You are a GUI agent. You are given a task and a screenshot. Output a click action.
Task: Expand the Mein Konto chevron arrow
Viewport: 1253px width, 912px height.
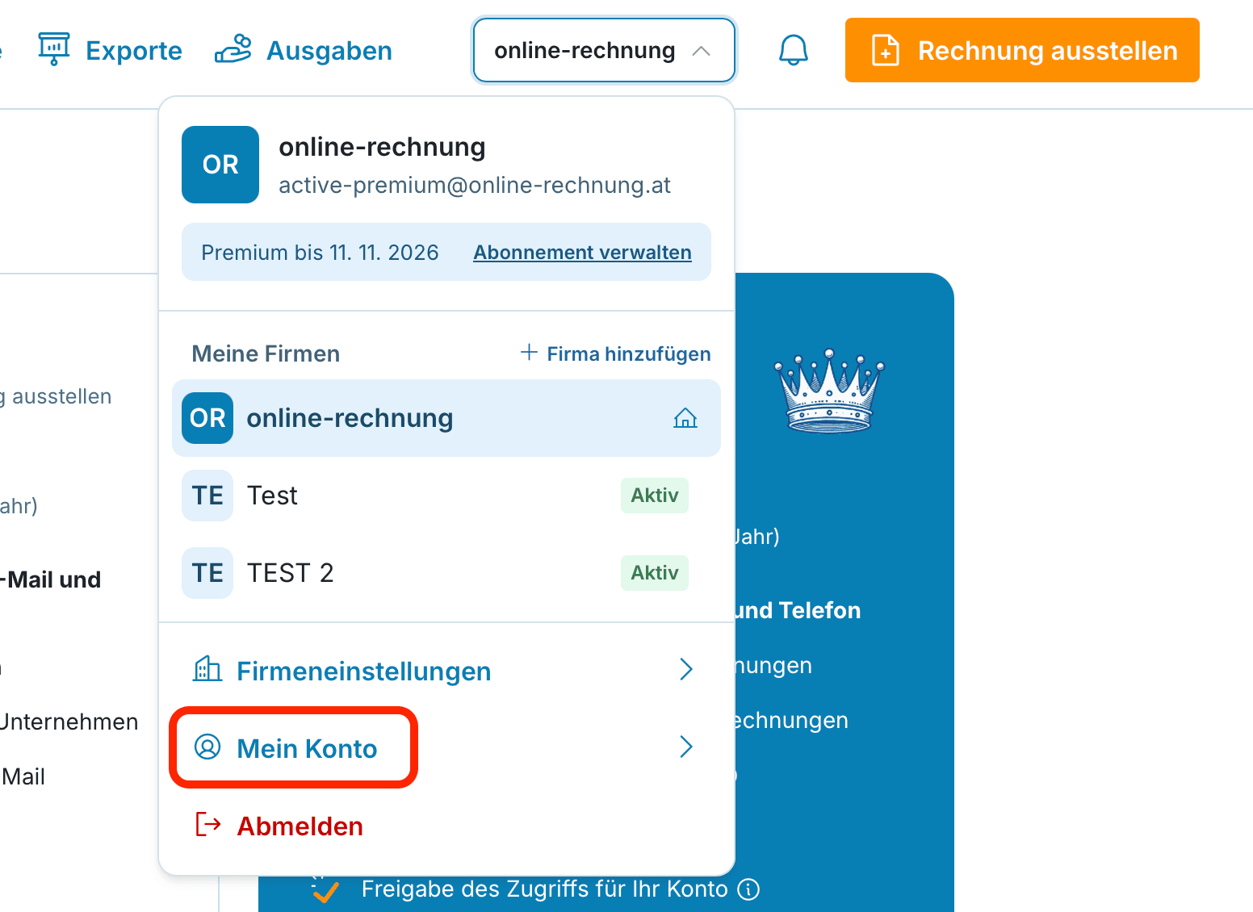[686, 747]
